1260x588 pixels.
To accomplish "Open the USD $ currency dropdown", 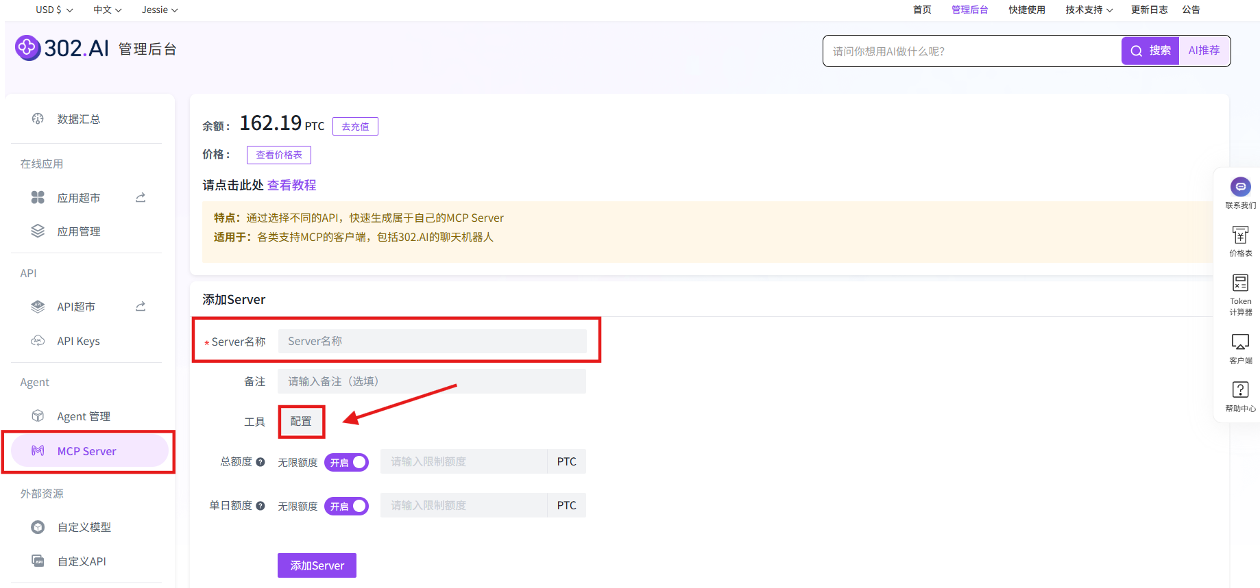I will click(x=54, y=10).
